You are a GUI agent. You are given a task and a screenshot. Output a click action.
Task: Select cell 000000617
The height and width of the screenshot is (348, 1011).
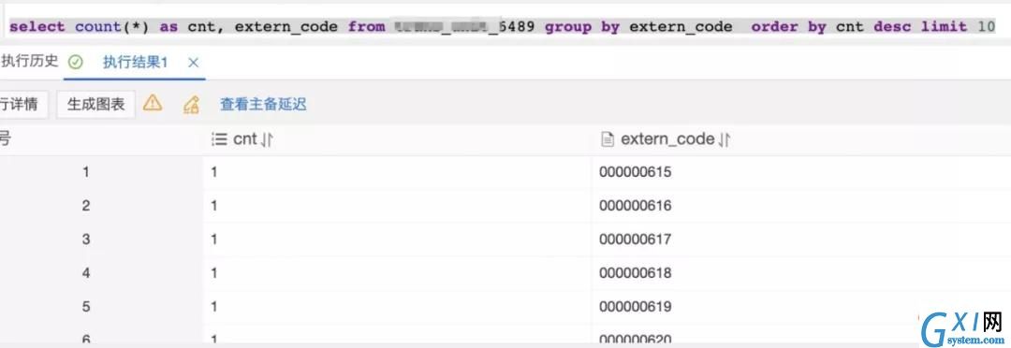coord(635,239)
